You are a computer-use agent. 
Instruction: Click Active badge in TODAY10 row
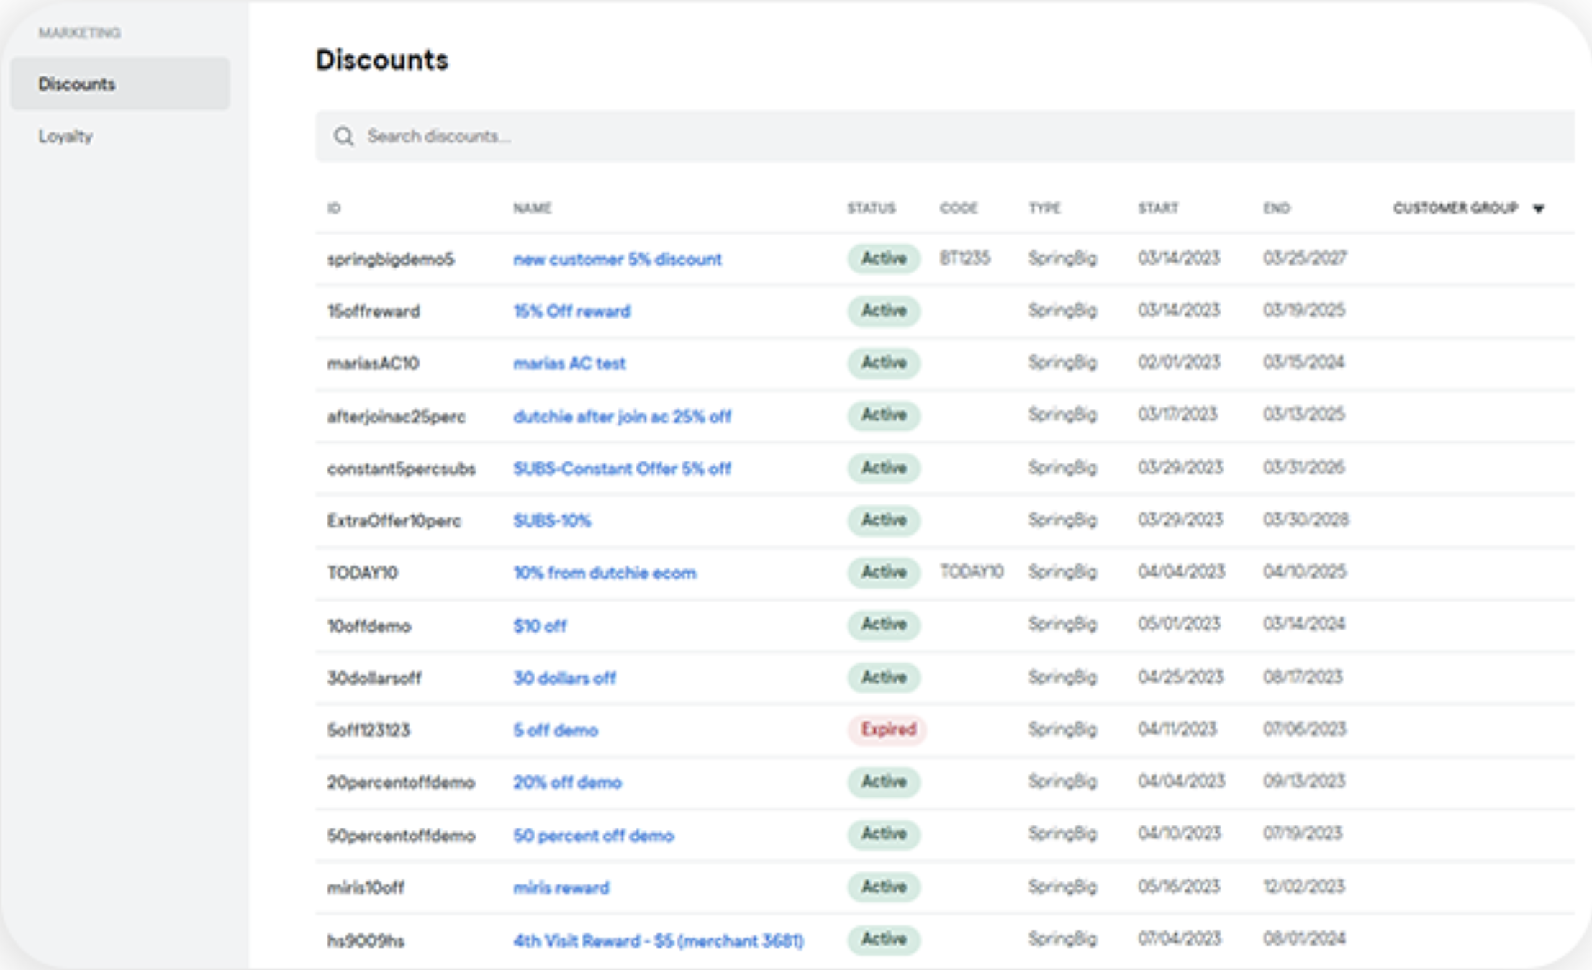pos(884,572)
